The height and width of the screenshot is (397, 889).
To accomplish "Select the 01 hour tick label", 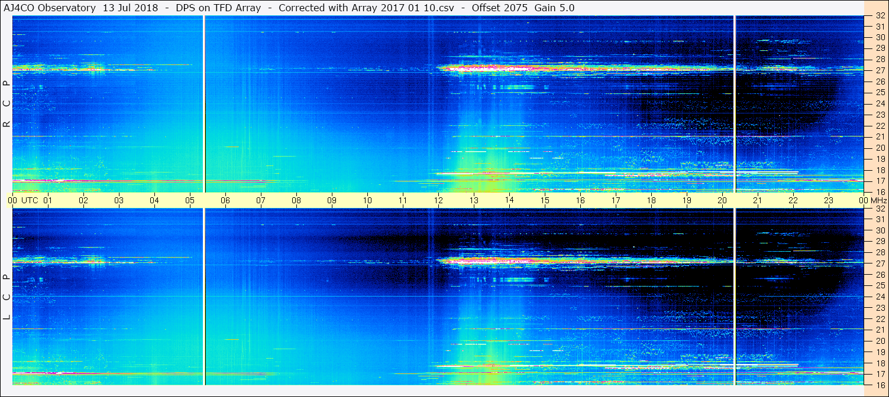I will (x=48, y=200).
